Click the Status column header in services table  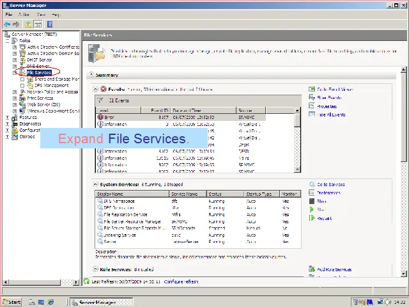click(226, 194)
